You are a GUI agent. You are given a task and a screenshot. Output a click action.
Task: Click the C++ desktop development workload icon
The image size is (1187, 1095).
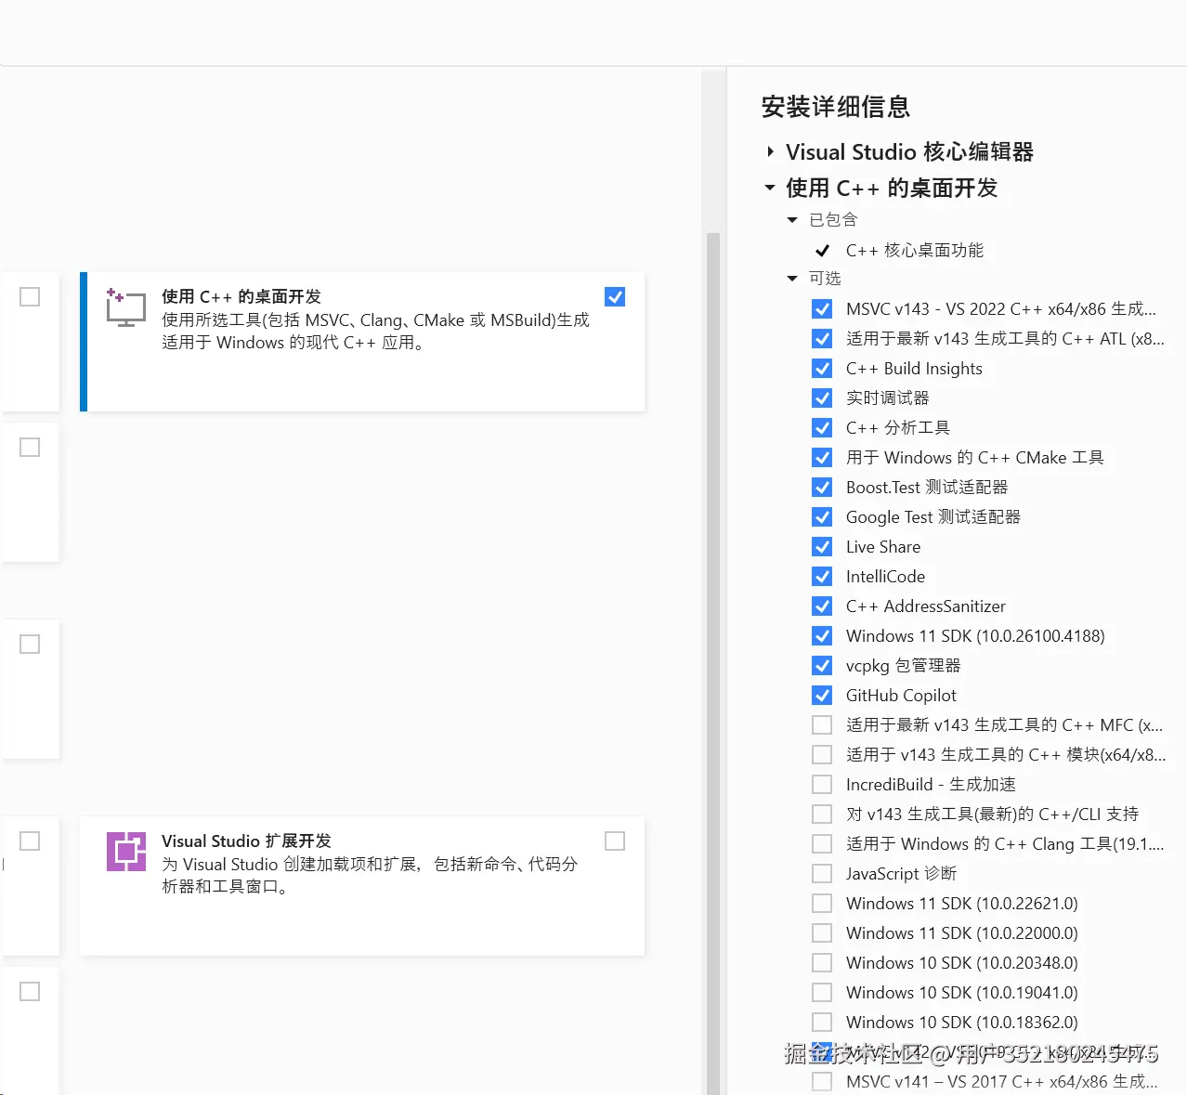click(125, 306)
